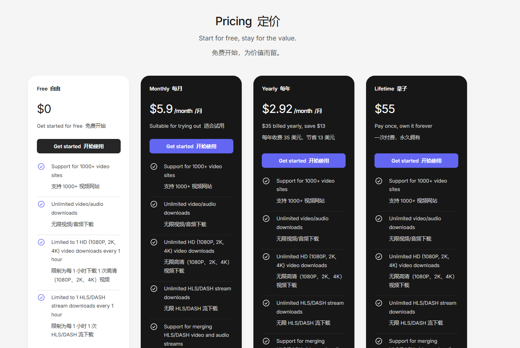Click Get started button on Yearly plan
Screen dimensions: 520x348
(304, 161)
